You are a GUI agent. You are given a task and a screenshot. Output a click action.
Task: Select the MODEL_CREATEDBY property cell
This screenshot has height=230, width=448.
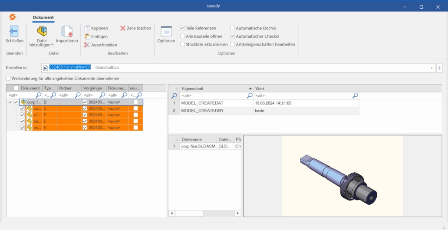pyautogui.click(x=217, y=111)
